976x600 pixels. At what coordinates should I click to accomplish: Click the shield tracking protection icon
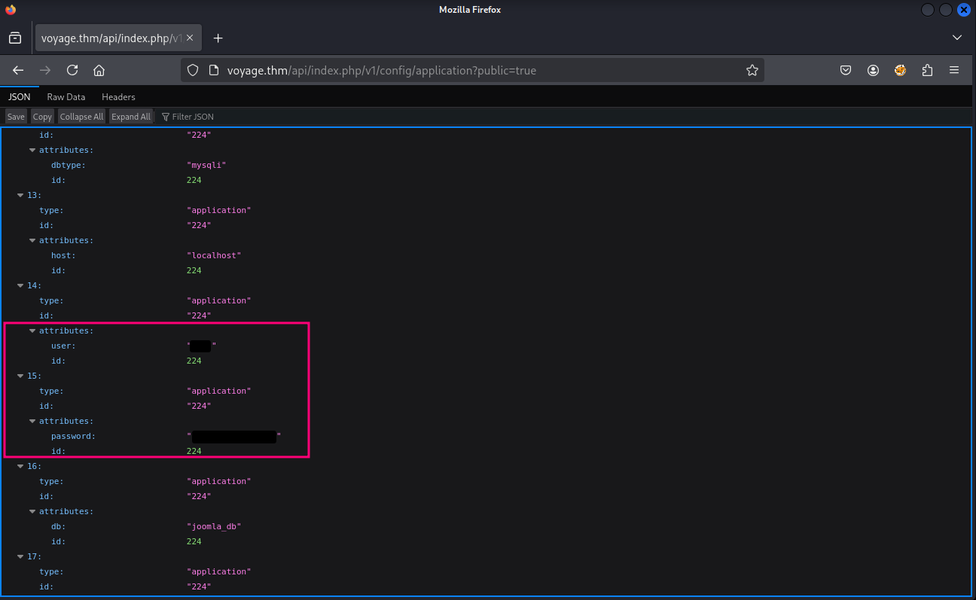[x=193, y=70]
